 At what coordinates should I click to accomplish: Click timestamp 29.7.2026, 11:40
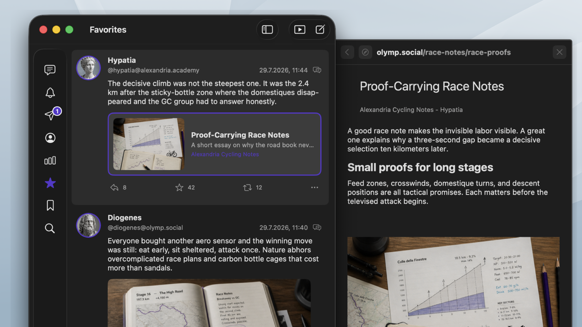pos(283,228)
